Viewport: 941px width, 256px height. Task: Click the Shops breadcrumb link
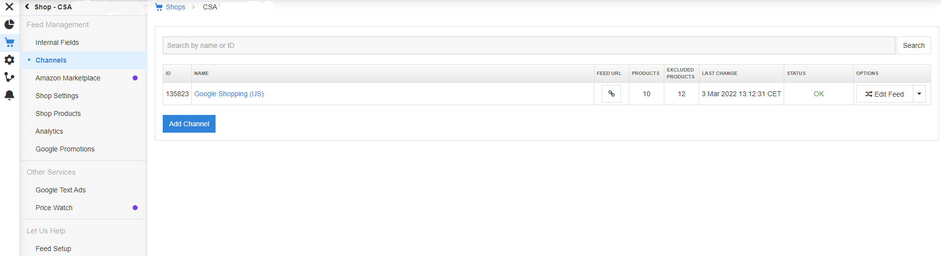pyautogui.click(x=175, y=7)
